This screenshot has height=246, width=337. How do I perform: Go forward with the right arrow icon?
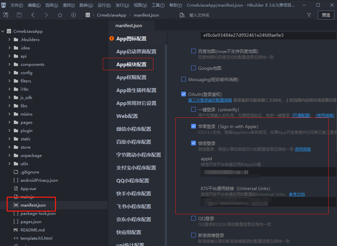[x=46, y=15]
